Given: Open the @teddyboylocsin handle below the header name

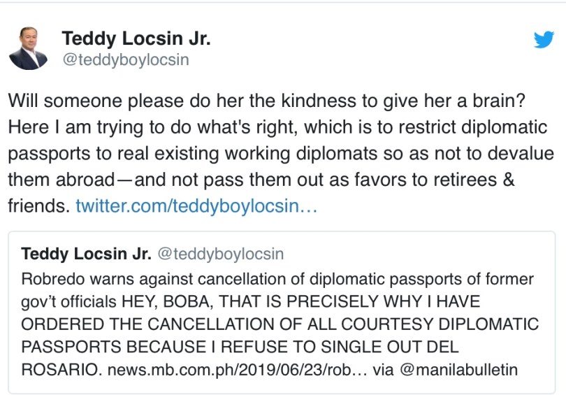Looking at the screenshot, I should [125, 60].
